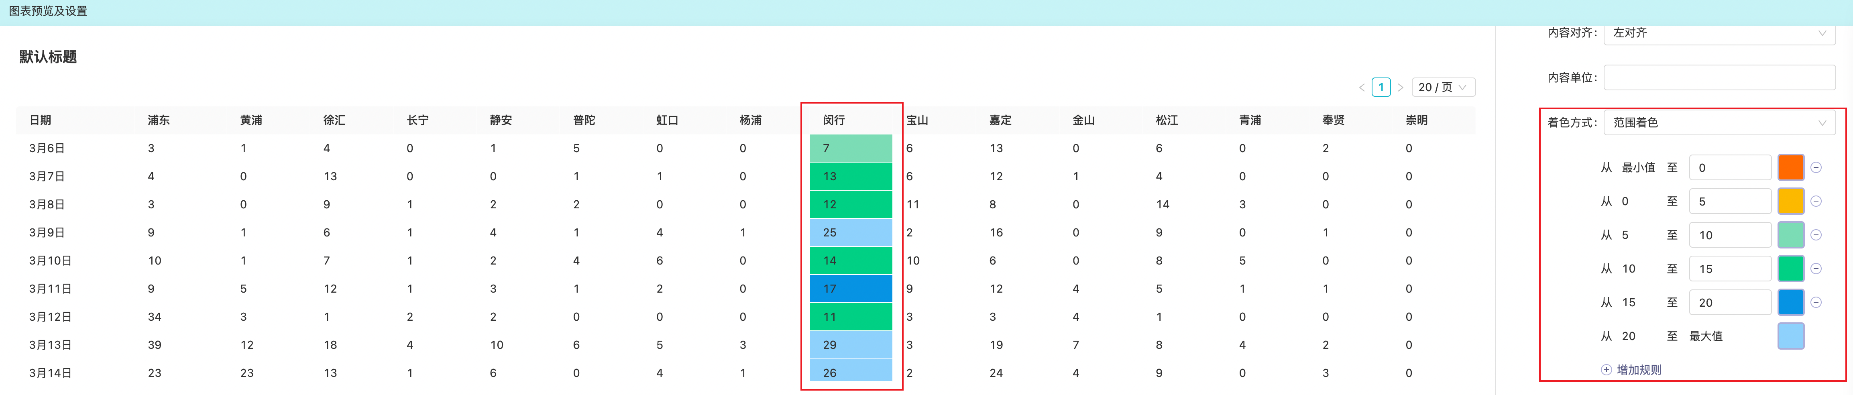Viewport: 1853px width, 395px height.
Task: Click the 闵行 column header
Action: 835,120
